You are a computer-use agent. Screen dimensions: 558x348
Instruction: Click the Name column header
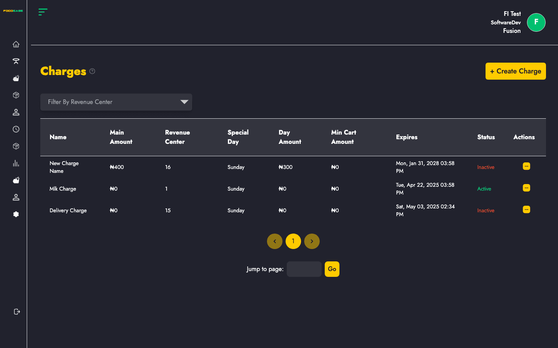tap(58, 137)
